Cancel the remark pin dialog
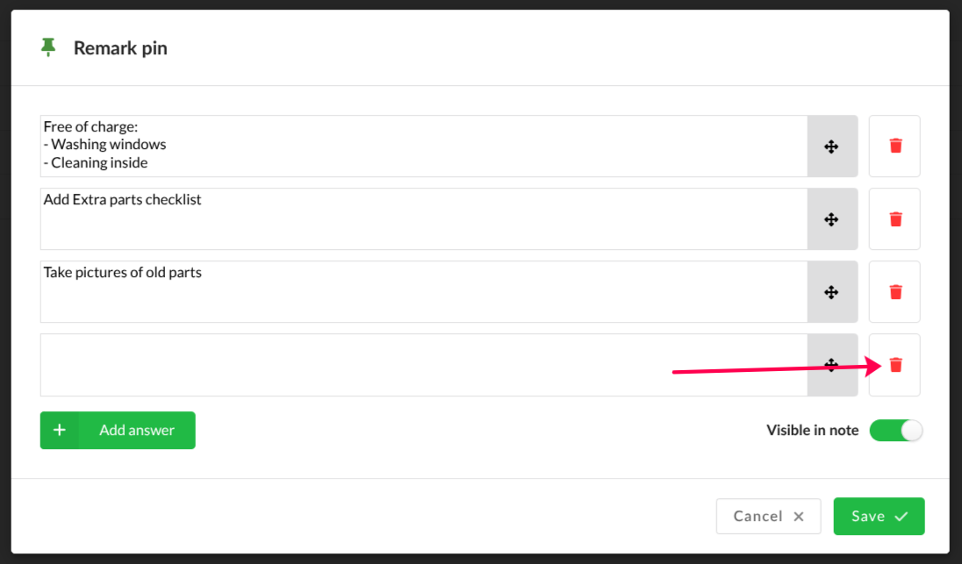The image size is (962, 564). point(768,516)
